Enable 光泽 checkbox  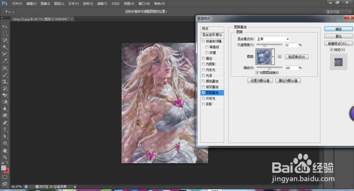204,75
